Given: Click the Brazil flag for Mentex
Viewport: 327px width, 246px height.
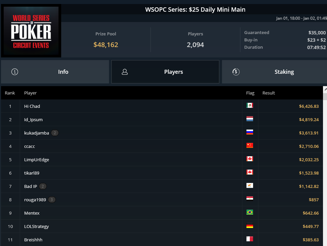Looking at the screenshot, I should pyautogui.click(x=250, y=212).
